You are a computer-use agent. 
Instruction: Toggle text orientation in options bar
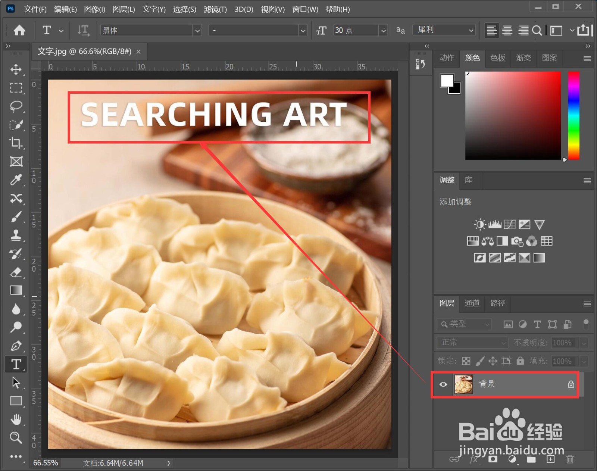click(83, 30)
